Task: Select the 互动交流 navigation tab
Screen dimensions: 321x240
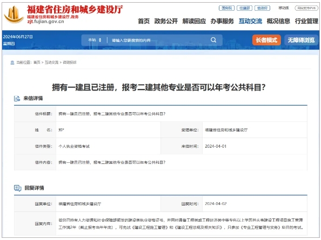Action: tap(250, 21)
